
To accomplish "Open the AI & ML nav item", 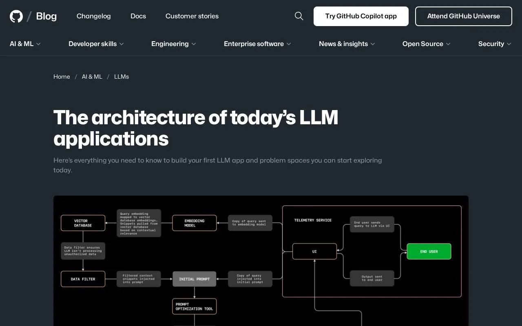I will (x=22, y=44).
